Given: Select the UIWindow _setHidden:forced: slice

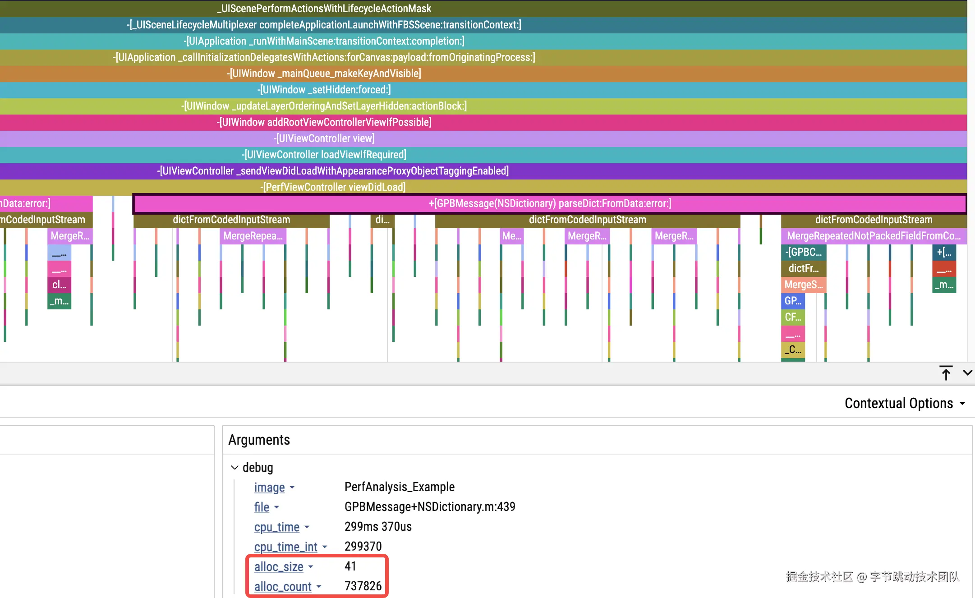Looking at the screenshot, I should coord(324,90).
